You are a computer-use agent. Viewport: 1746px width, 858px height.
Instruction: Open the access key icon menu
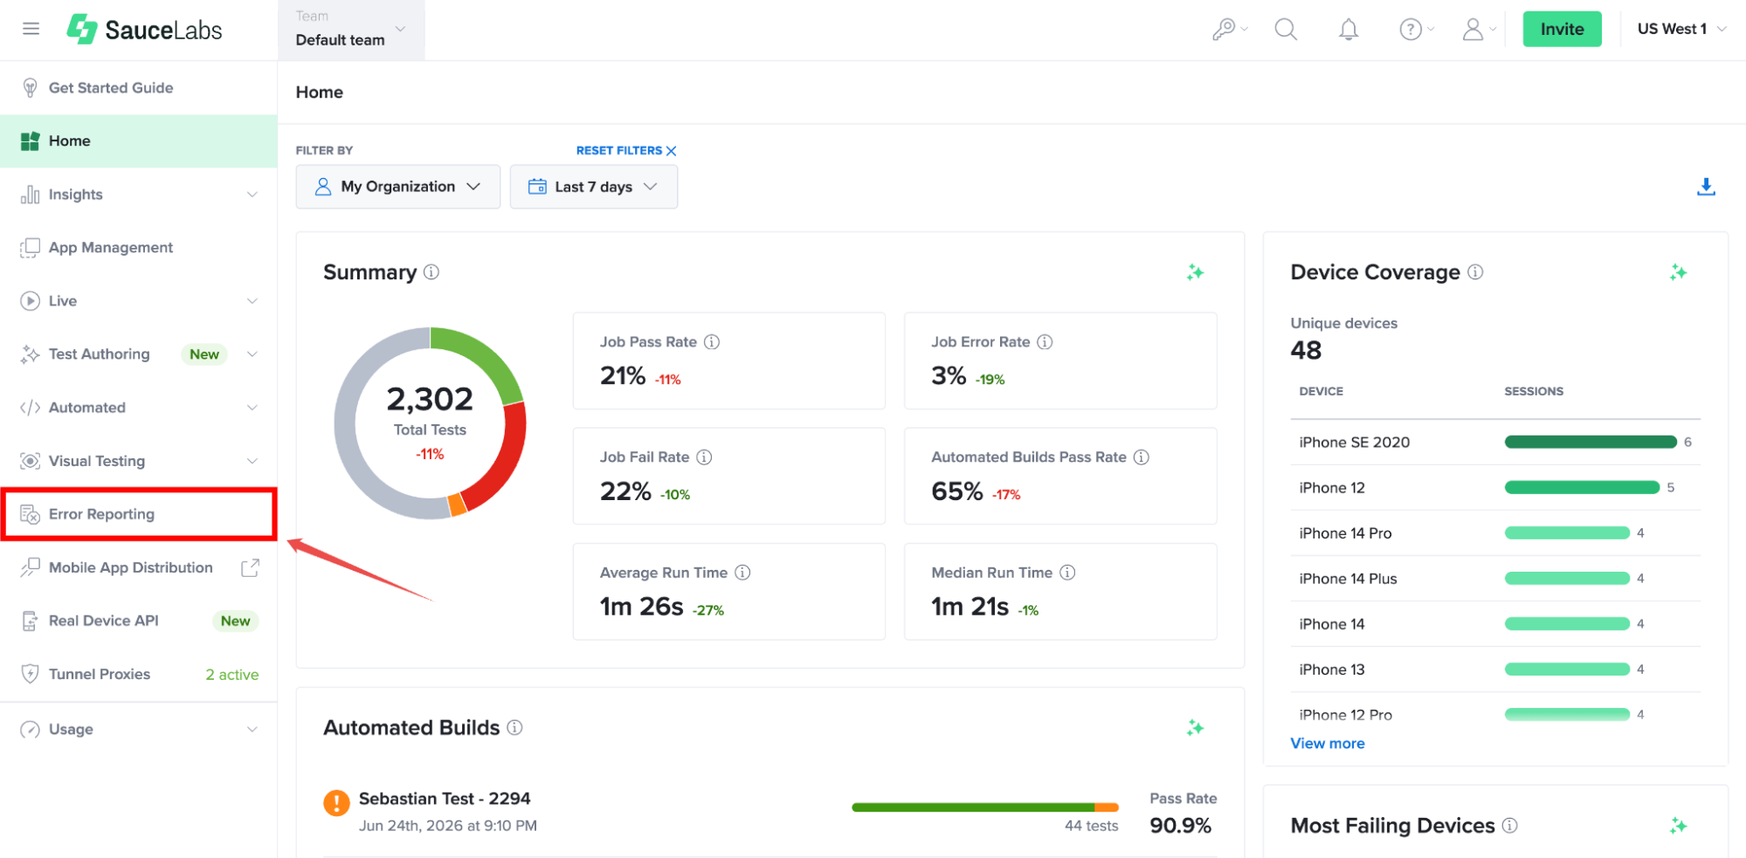(x=1230, y=30)
